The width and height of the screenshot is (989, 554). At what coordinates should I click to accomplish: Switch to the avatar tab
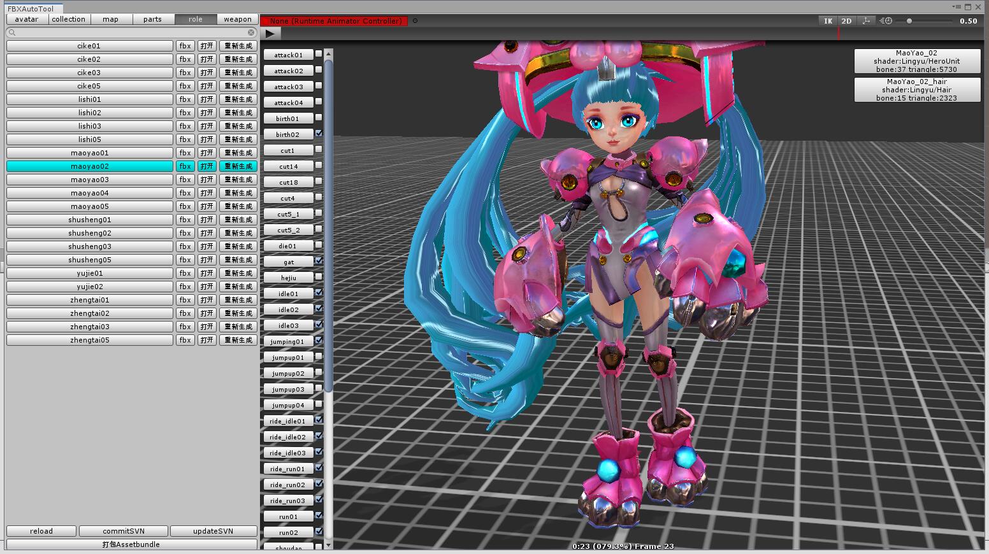pos(27,19)
